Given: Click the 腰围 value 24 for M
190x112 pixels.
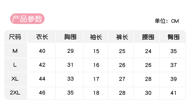Looking at the screenshot, I should [x=148, y=51].
